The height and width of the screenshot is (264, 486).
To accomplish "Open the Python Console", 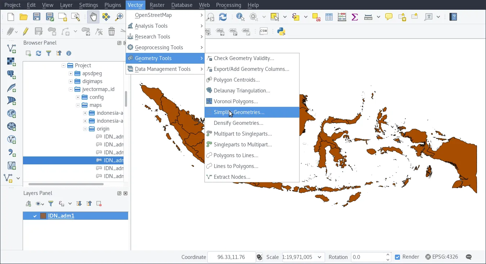I will (x=281, y=31).
